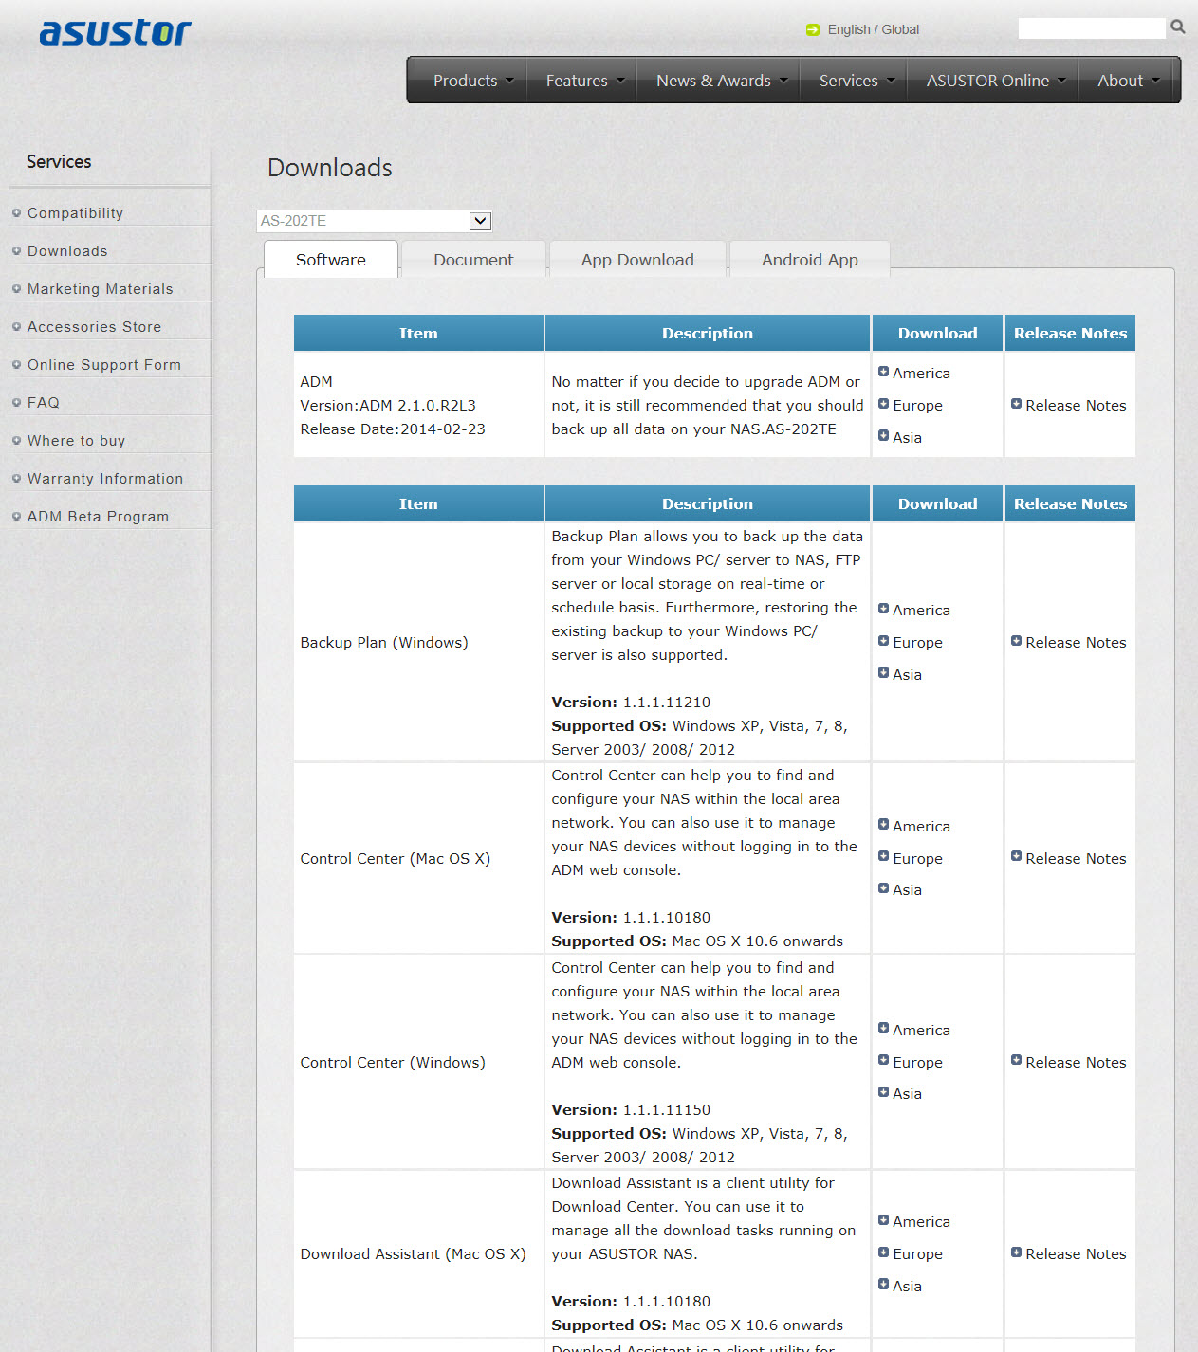Switch to the Document tab

(x=473, y=260)
